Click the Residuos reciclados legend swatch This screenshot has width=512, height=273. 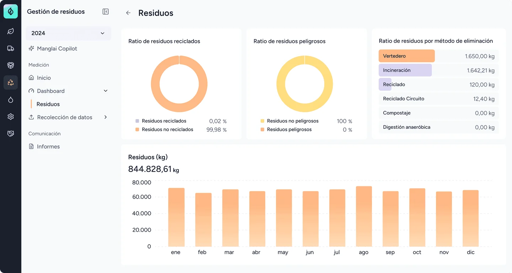[x=137, y=121]
